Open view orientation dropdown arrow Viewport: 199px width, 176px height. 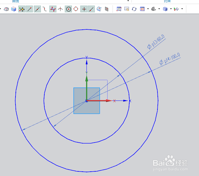click(159, 9)
